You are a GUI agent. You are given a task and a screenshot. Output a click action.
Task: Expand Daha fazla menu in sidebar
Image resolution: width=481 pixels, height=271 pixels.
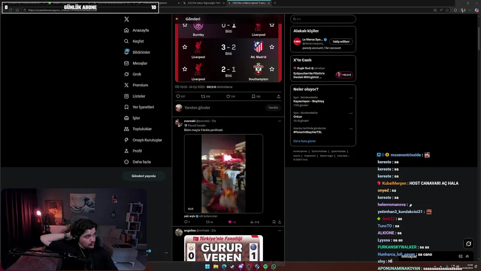click(138, 162)
